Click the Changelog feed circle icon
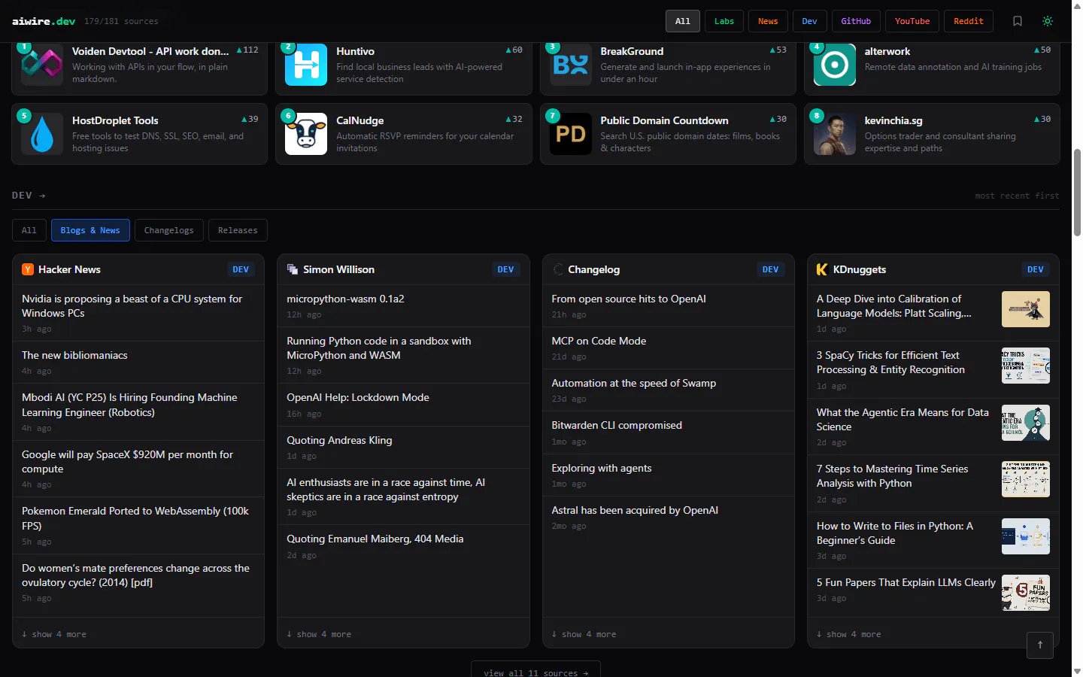The image size is (1083, 677). pos(558,269)
